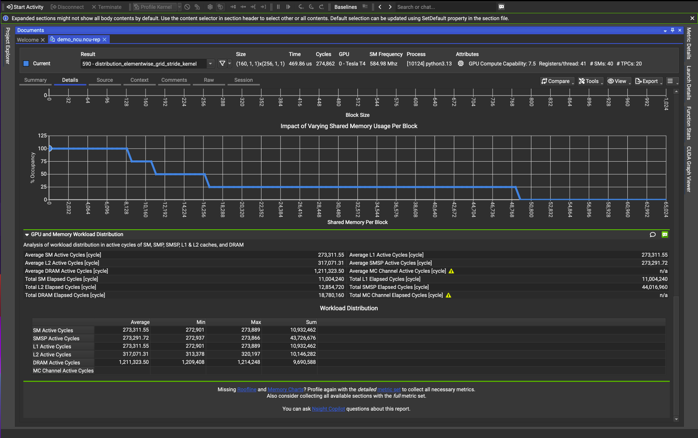Open the Launch Details side panel
This screenshot has height=438, width=698.
689,83
